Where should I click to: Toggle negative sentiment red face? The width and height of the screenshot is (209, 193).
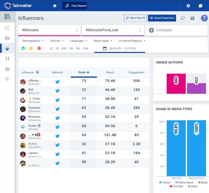39,48
